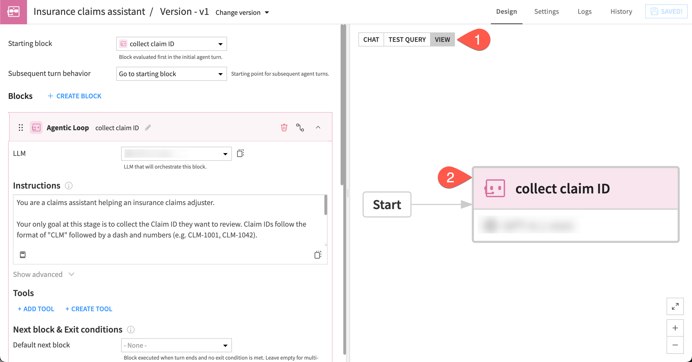Open the Settings tab
The height and width of the screenshot is (362, 692).
click(546, 11)
